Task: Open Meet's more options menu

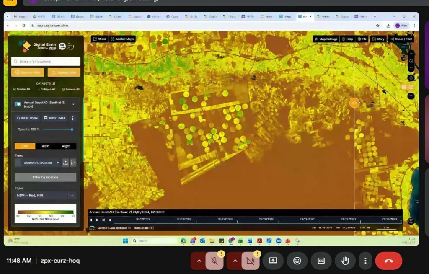Action: pos(366,261)
